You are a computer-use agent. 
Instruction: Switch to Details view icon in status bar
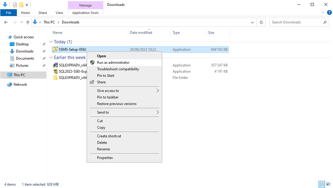point(322,184)
